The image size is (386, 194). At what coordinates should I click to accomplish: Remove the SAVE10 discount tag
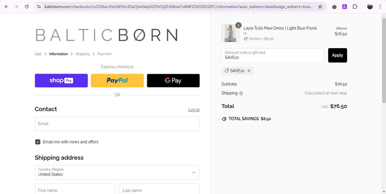coord(249,71)
